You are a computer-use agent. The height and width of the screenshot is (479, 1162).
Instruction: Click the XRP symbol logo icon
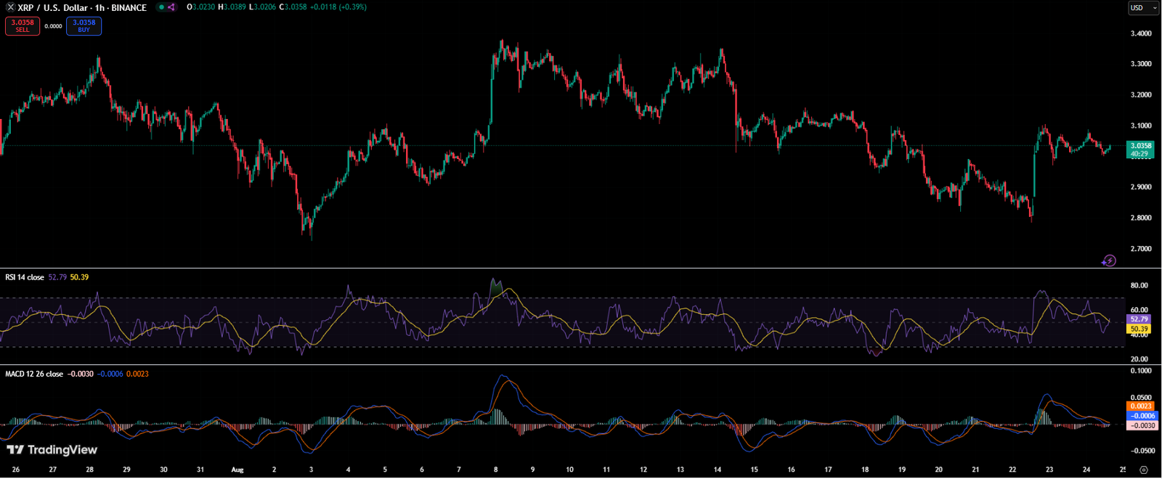coord(10,7)
